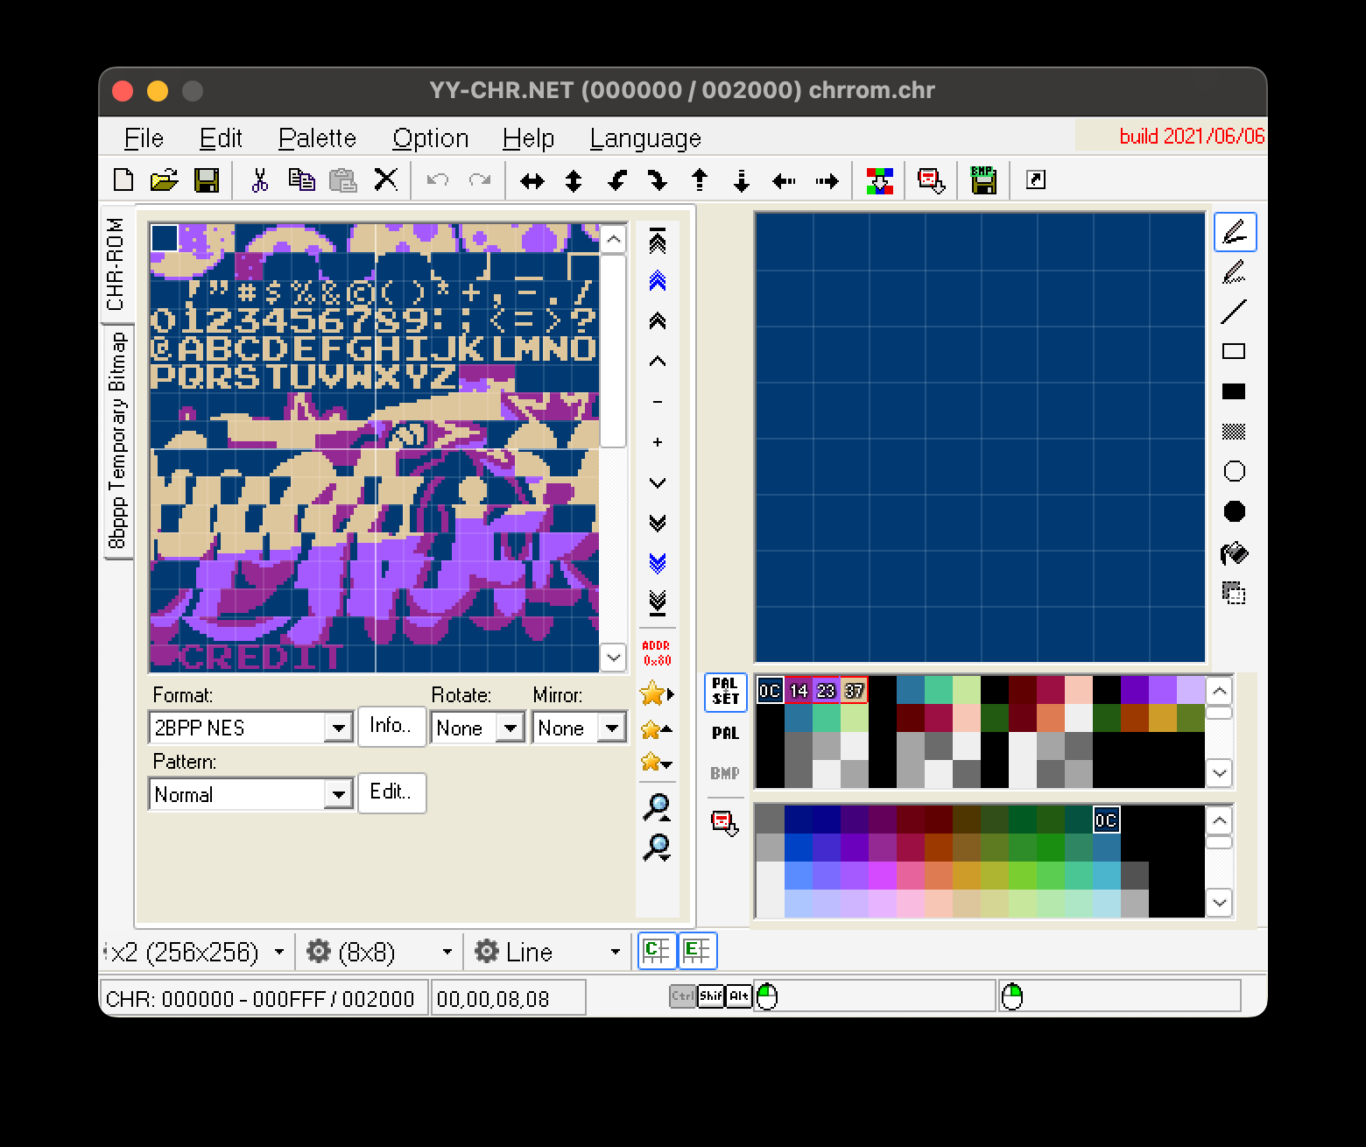This screenshot has height=1147, width=1366.
Task: Expand the Rotate dropdown
Action: tap(510, 728)
